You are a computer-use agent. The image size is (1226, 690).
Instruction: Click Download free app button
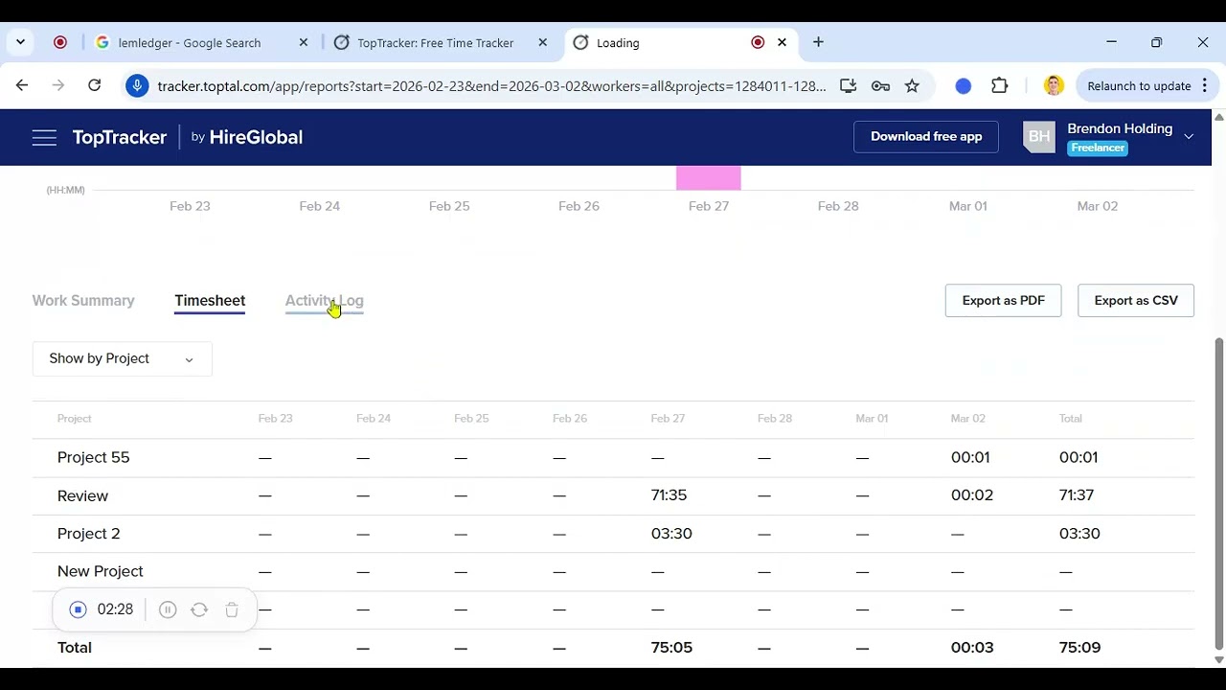pos(926,137)
